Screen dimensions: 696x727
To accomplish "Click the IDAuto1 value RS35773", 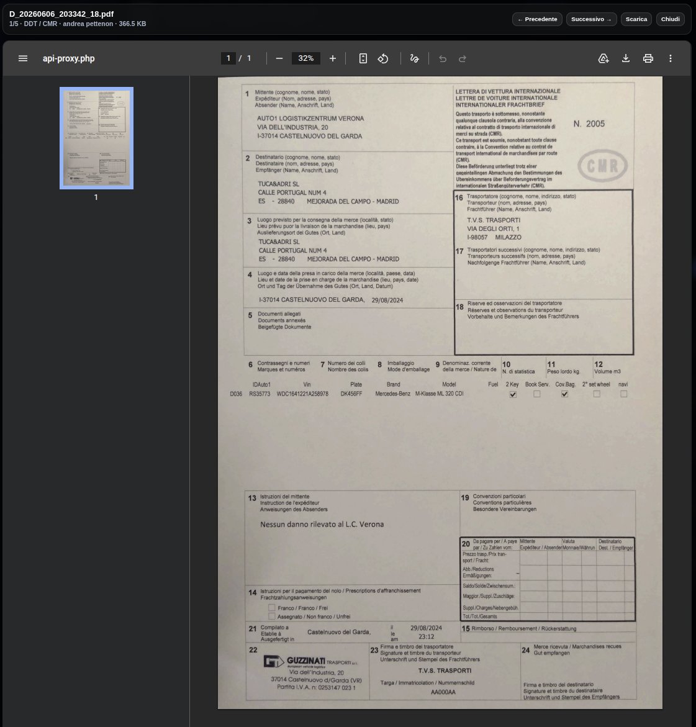I will (259, 394).
